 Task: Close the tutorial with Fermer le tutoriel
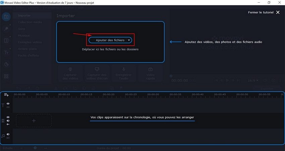coord(264,12)
